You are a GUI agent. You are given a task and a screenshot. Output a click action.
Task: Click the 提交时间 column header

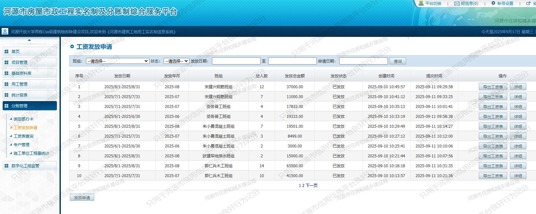434,76
